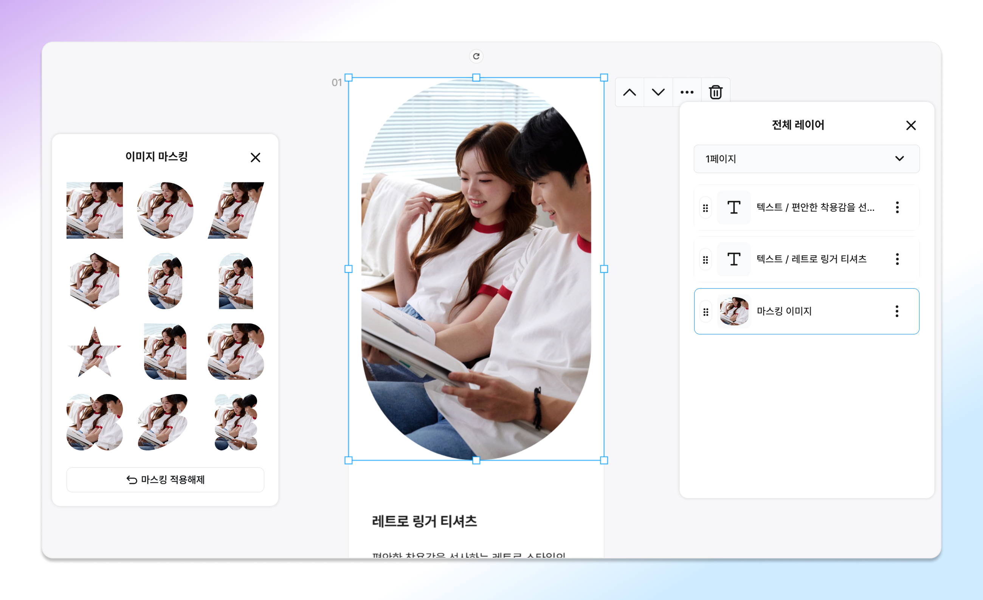Viewport: 983px width, 600px height.
Task: Click the 마스킹 적용해제 button
Action: (x=165, y=479)
